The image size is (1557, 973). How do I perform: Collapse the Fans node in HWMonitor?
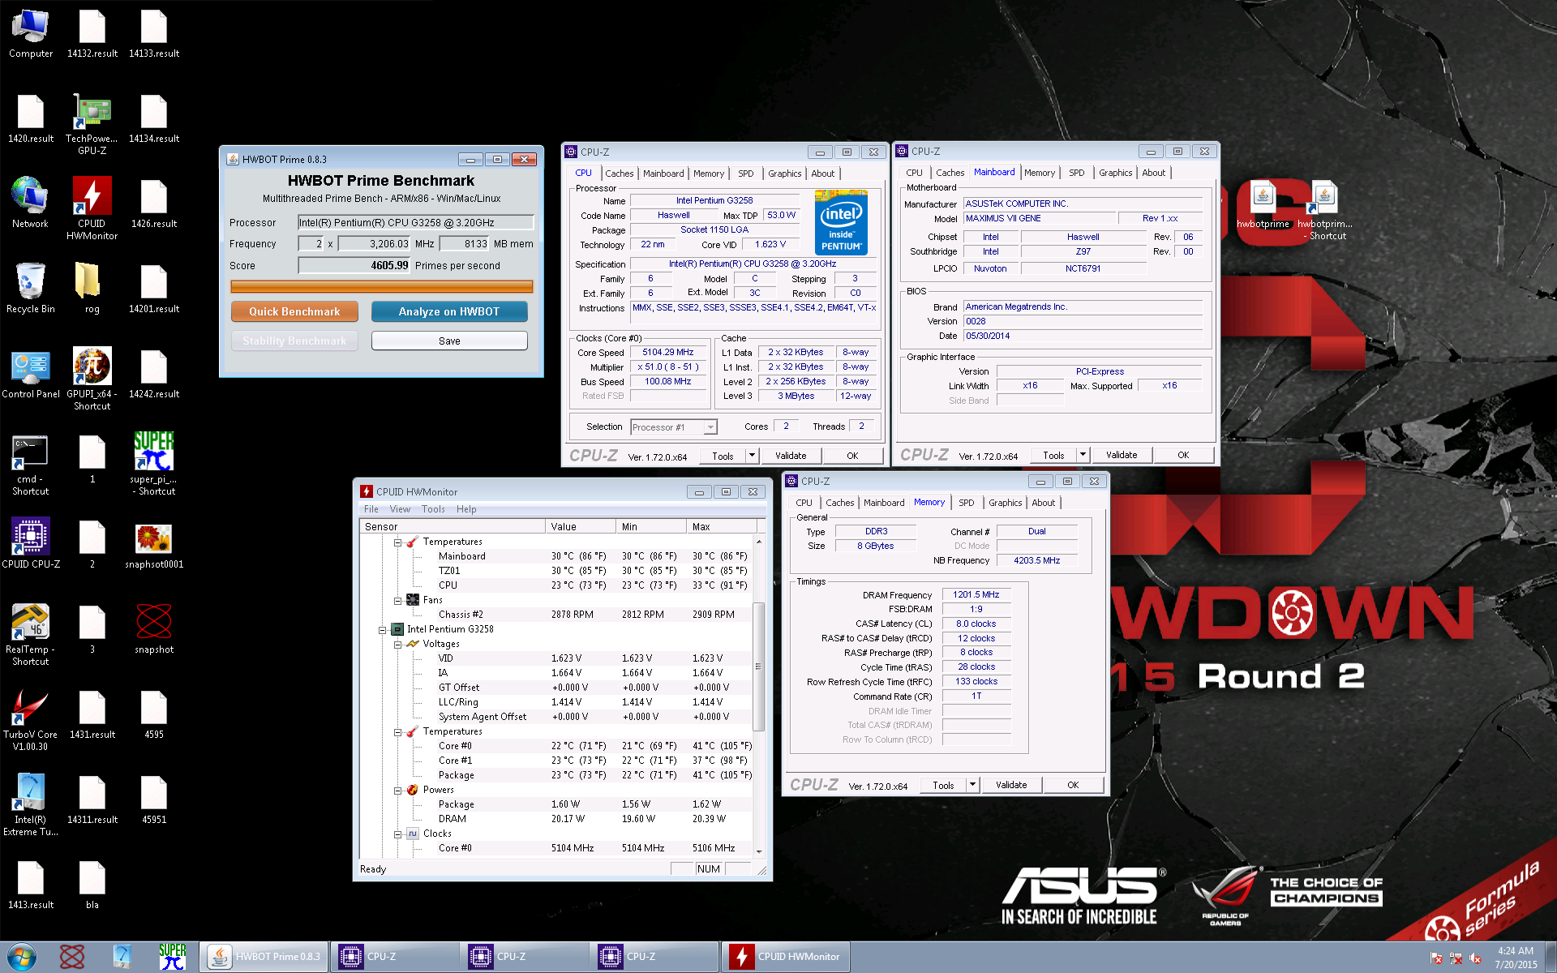tap(398, 600)
